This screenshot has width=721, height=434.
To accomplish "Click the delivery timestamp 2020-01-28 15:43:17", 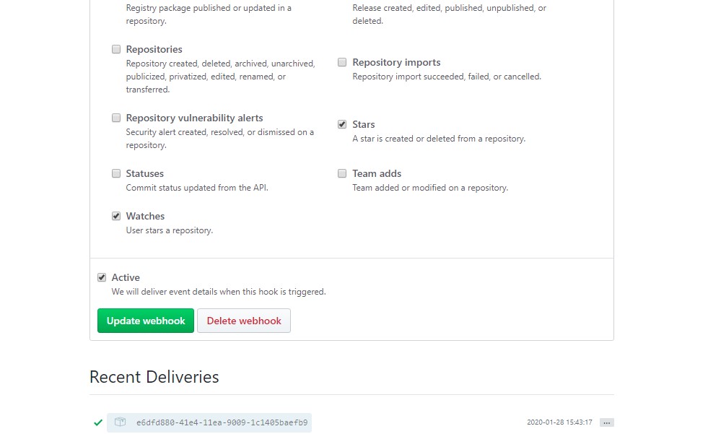I will point(559,422).
